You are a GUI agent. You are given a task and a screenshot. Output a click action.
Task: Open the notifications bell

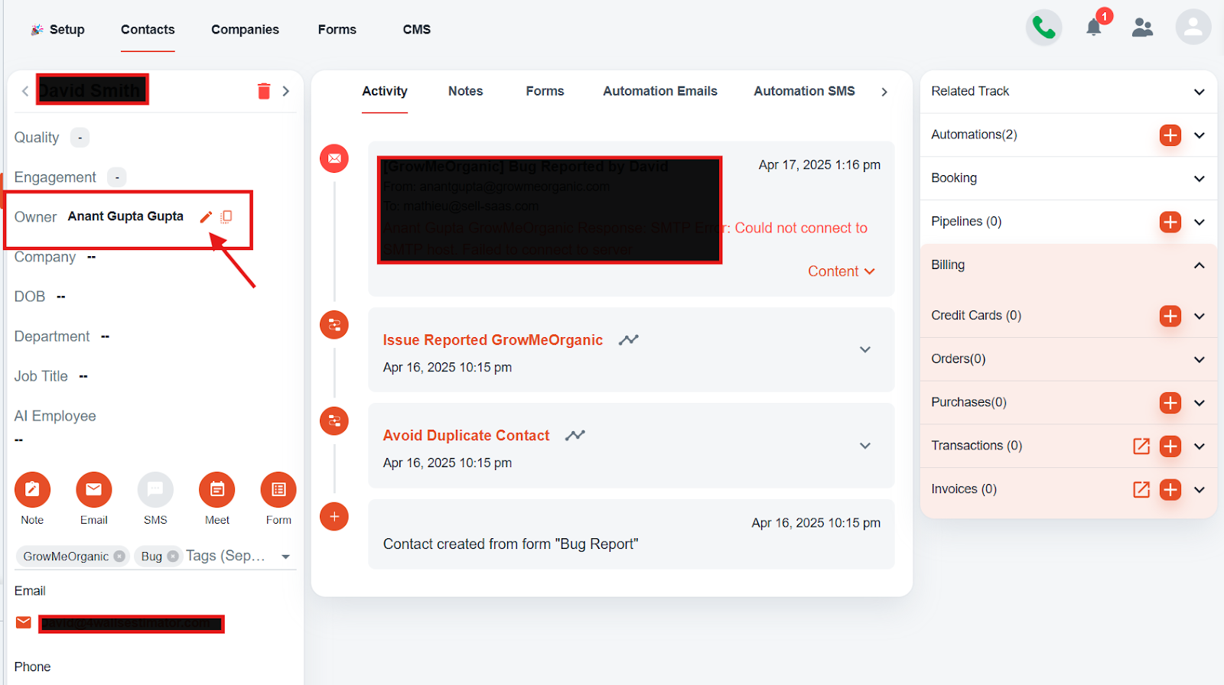click(x=1094, y=28)
